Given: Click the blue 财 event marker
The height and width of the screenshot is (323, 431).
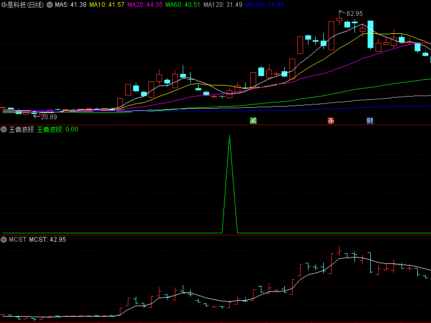Looking at the screenshot, I should [x=370, y=120].
